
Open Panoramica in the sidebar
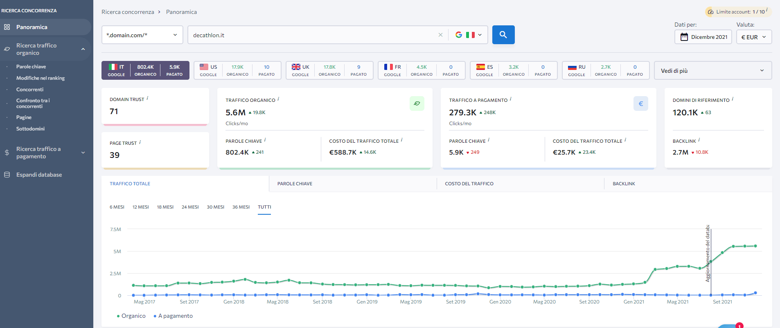(45, 27)
